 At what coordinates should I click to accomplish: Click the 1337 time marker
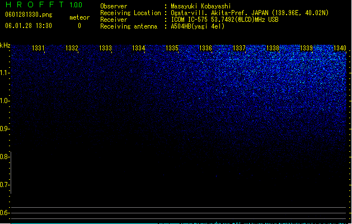pos(240,48)
